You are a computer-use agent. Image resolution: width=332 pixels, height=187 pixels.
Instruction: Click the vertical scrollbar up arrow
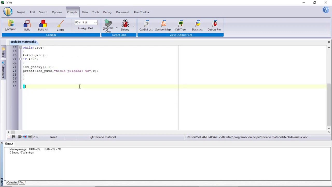tap(329, 48)
